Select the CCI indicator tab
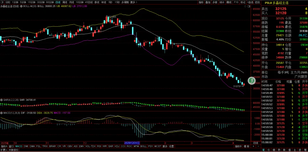308x152 pixels. coord(123,146)
